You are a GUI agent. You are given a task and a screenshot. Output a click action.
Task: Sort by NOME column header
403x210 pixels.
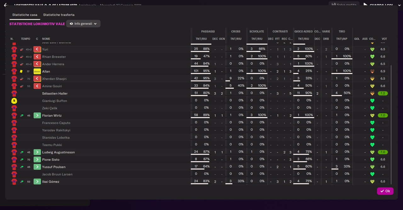[46, 39]
